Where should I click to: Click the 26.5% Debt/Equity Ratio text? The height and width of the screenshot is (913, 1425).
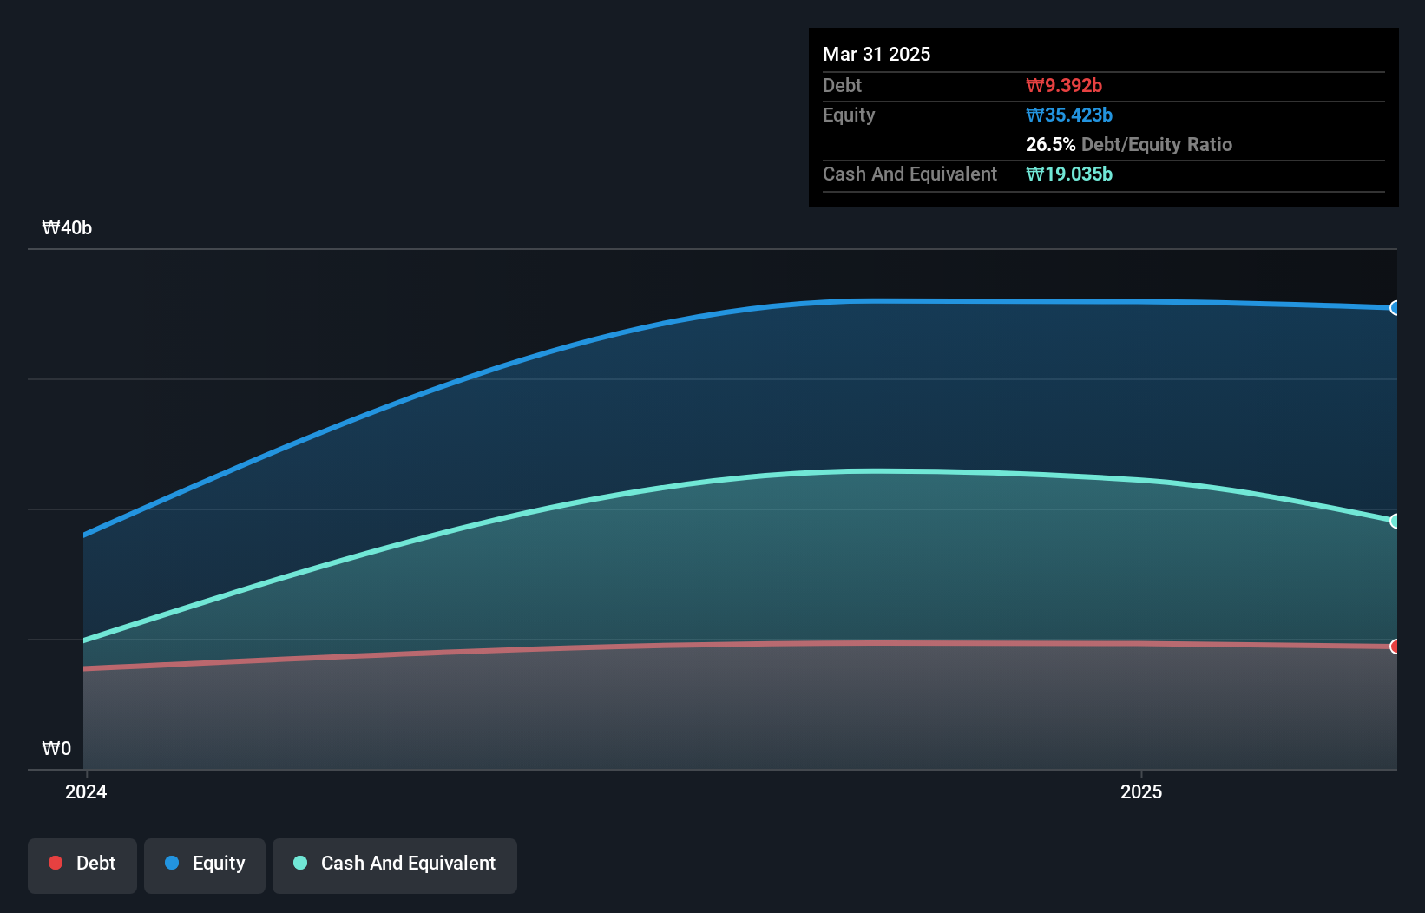point(1129,144)
